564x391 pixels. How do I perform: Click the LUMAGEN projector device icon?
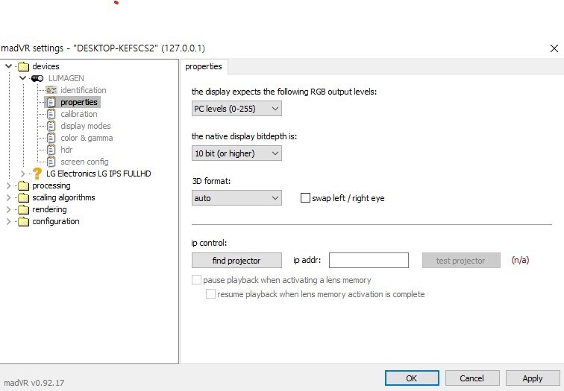coord(37,78)
